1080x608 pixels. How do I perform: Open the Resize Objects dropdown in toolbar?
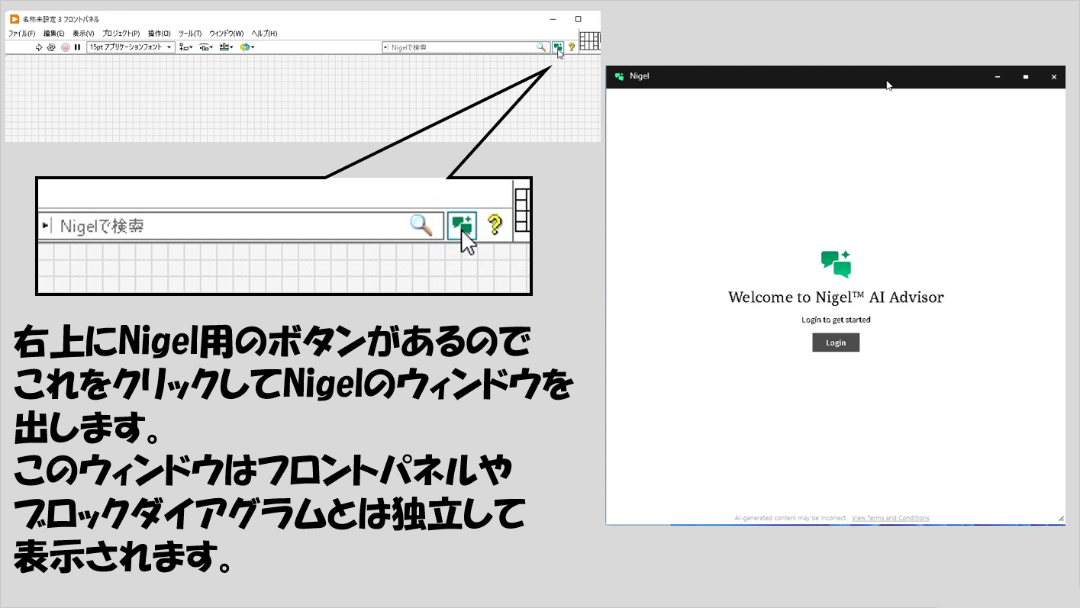tap(227, 47)
